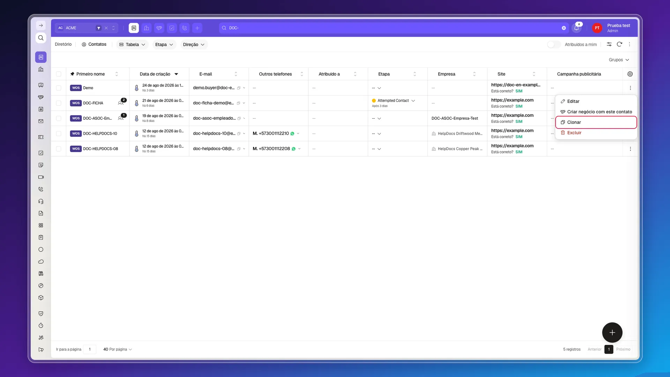Expand sidebar with the arrow icon
The width and height of the screenshot is (670, 377).
click(x=41, y=25)
